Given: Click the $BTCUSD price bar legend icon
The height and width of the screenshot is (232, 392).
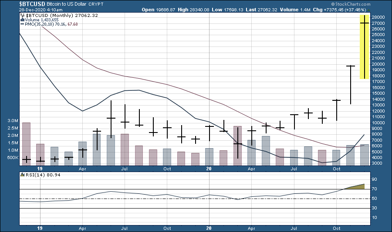Looking at the screenshot, I should tap(22, 15).
